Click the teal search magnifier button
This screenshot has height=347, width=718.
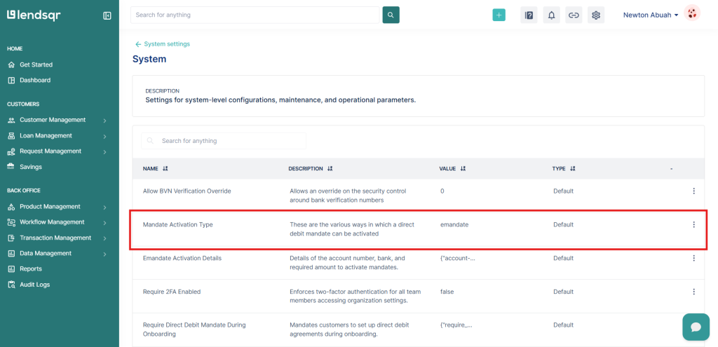pyautogui.click(x=391, y=15)
